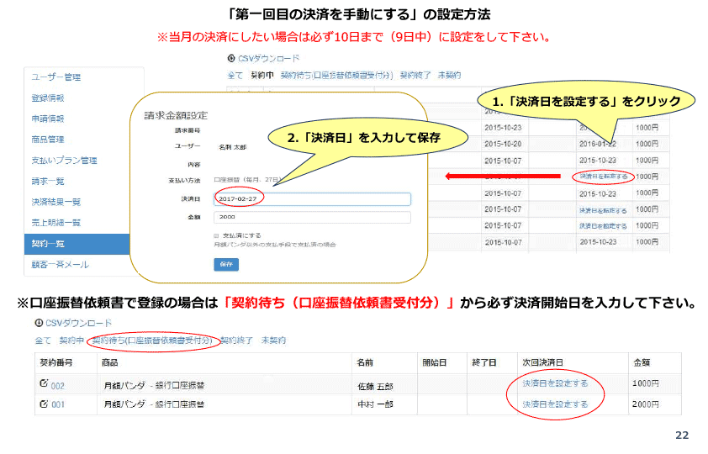Open 顧客一斉メール in the sidebar
The image size is (708, 454).
60,265
